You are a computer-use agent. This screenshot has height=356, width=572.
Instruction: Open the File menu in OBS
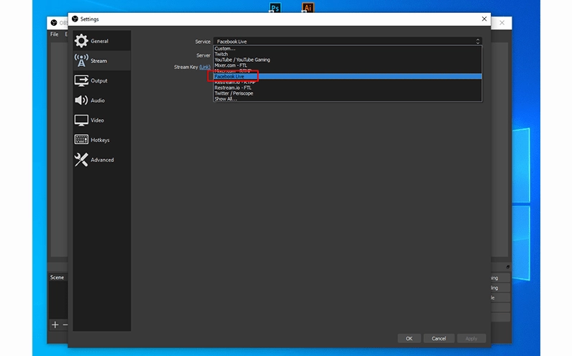pos(54,34)
